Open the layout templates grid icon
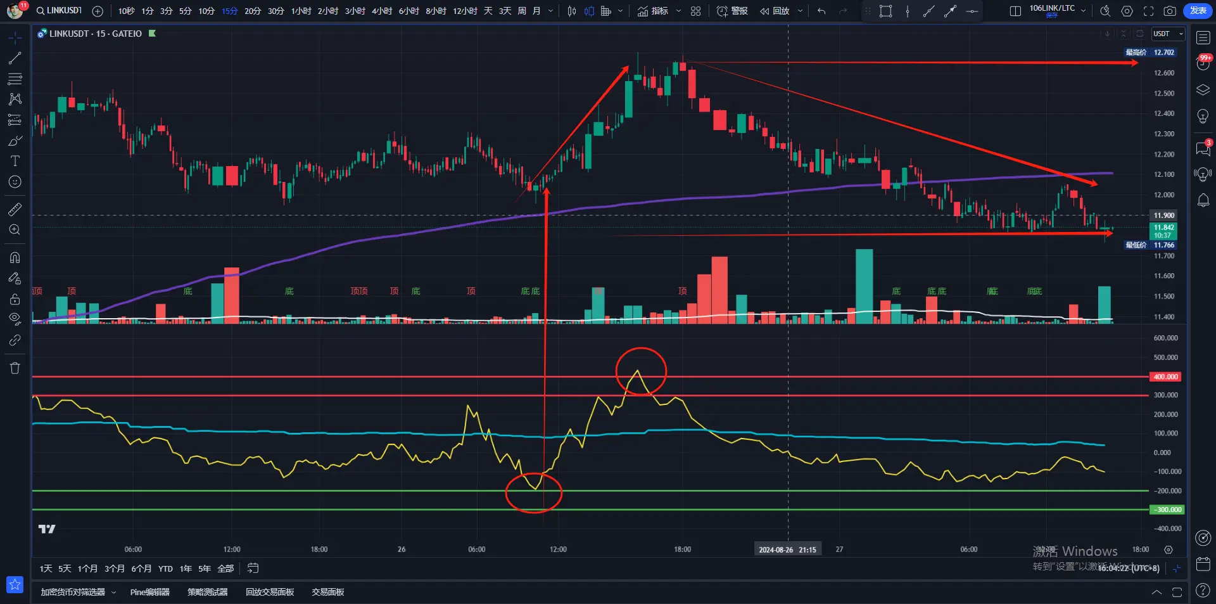The width and height of the screenshot is (1216, 604). [695, 11]
